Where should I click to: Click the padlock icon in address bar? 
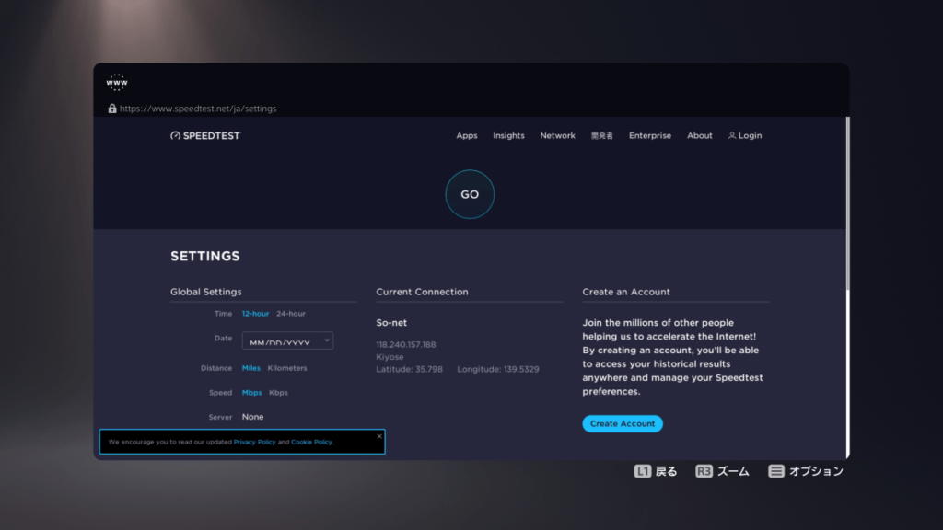pos(112,109)
